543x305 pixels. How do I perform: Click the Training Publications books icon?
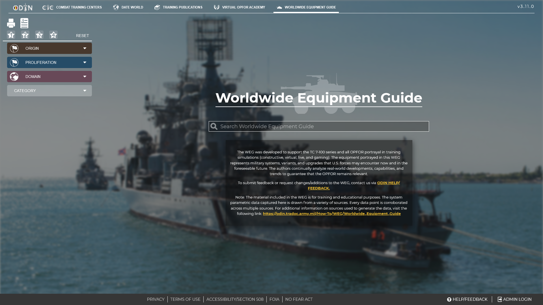click(157, 7)
